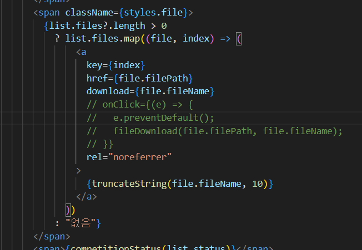Image resolution: width=362 pixels, height=250 pixels.
Task: Click the closing '</a>' tag
Action: pos(87,197)
